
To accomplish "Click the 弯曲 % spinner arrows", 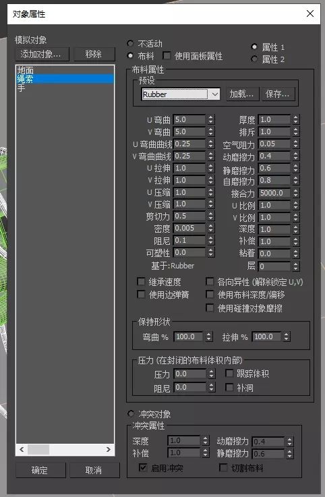I will pos(208,337).
